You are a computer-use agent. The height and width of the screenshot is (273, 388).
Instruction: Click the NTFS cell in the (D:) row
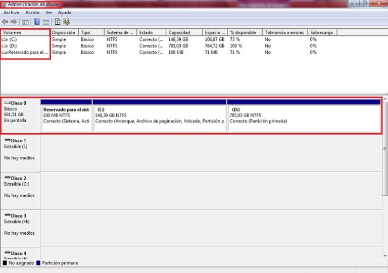(x=112, y=46)
